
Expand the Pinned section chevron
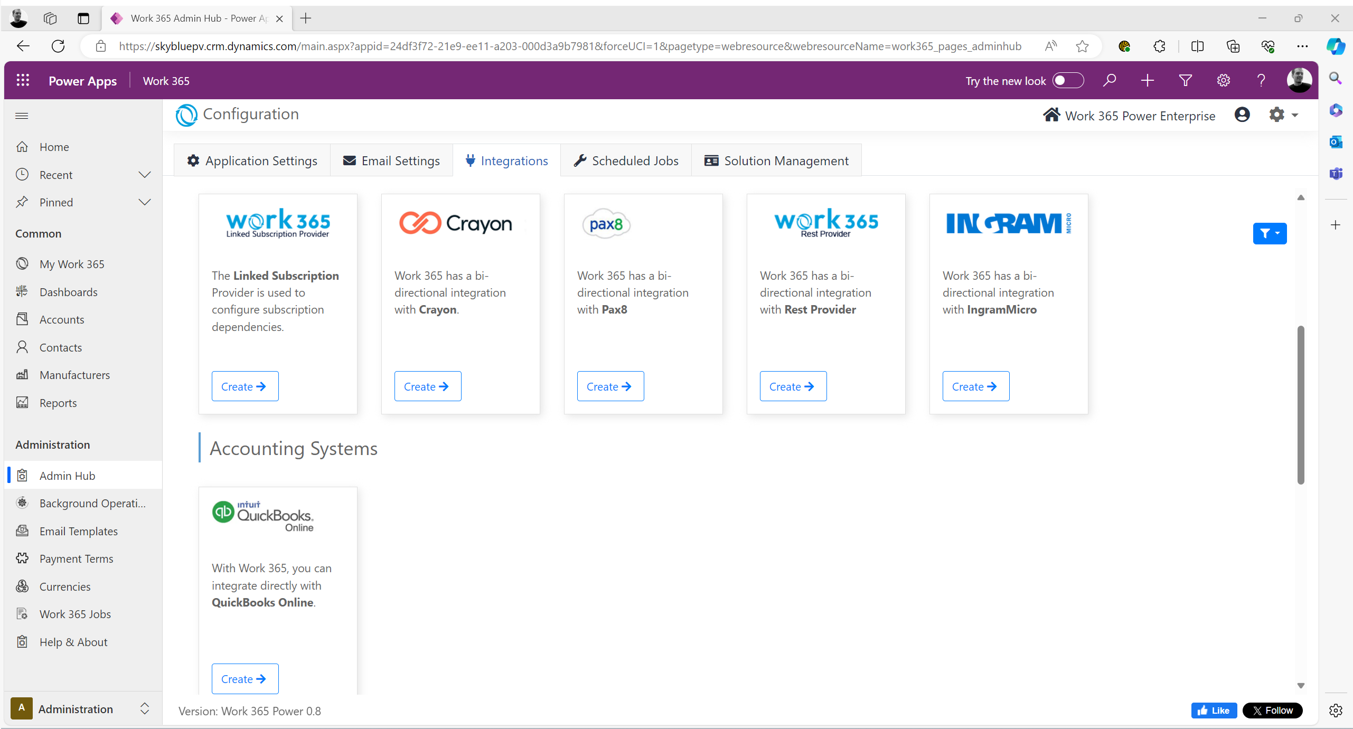[x=144, y=202]
